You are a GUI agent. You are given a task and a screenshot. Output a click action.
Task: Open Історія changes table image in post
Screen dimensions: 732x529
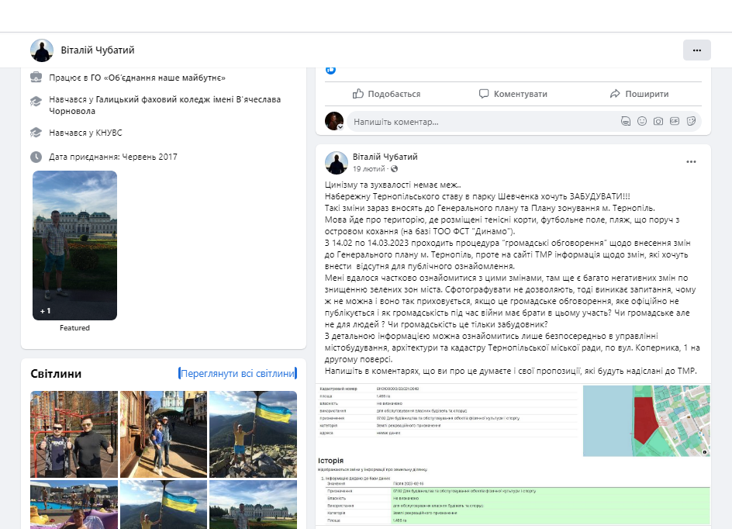[x=513, y=492]
